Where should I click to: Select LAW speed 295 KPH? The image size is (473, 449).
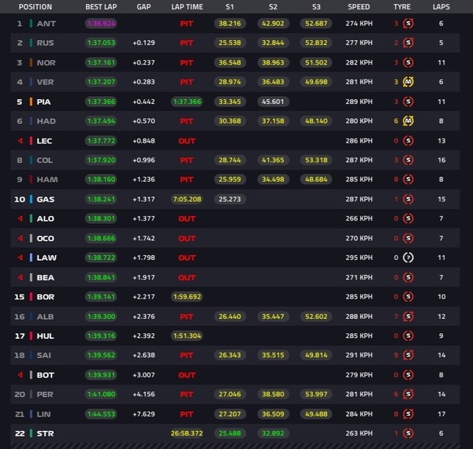point(359,258)
